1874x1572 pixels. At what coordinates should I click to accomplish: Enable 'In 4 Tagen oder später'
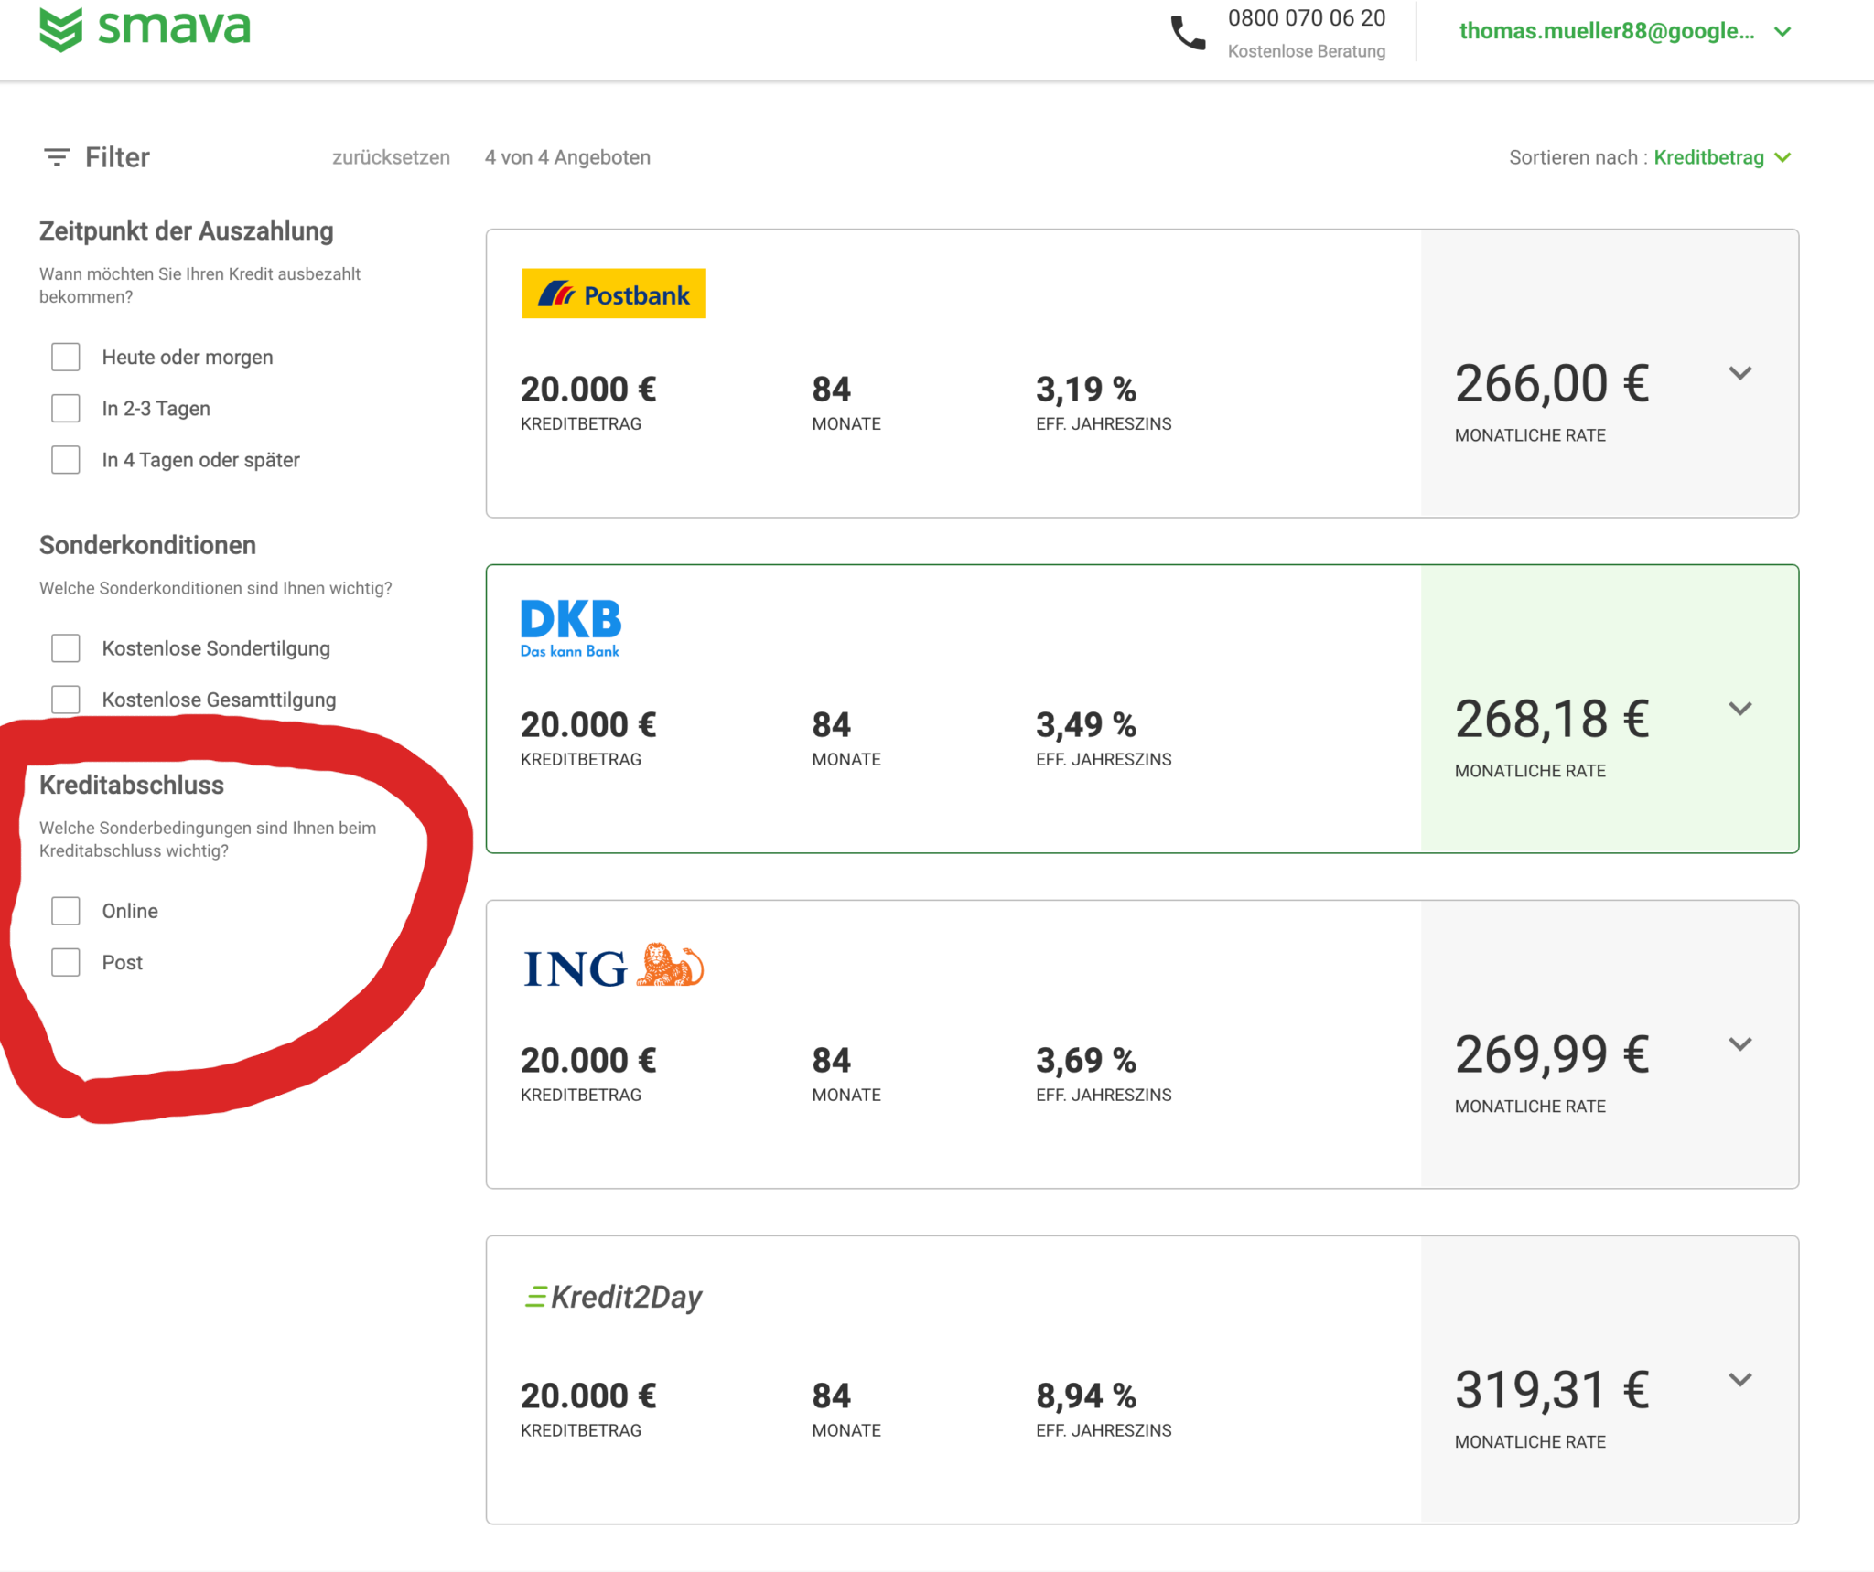pos(66,459)
